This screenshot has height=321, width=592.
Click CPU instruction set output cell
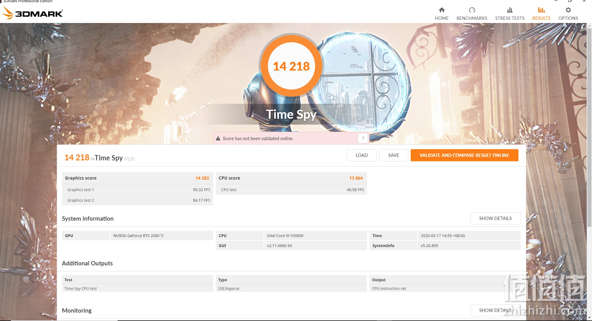(445, 288)
